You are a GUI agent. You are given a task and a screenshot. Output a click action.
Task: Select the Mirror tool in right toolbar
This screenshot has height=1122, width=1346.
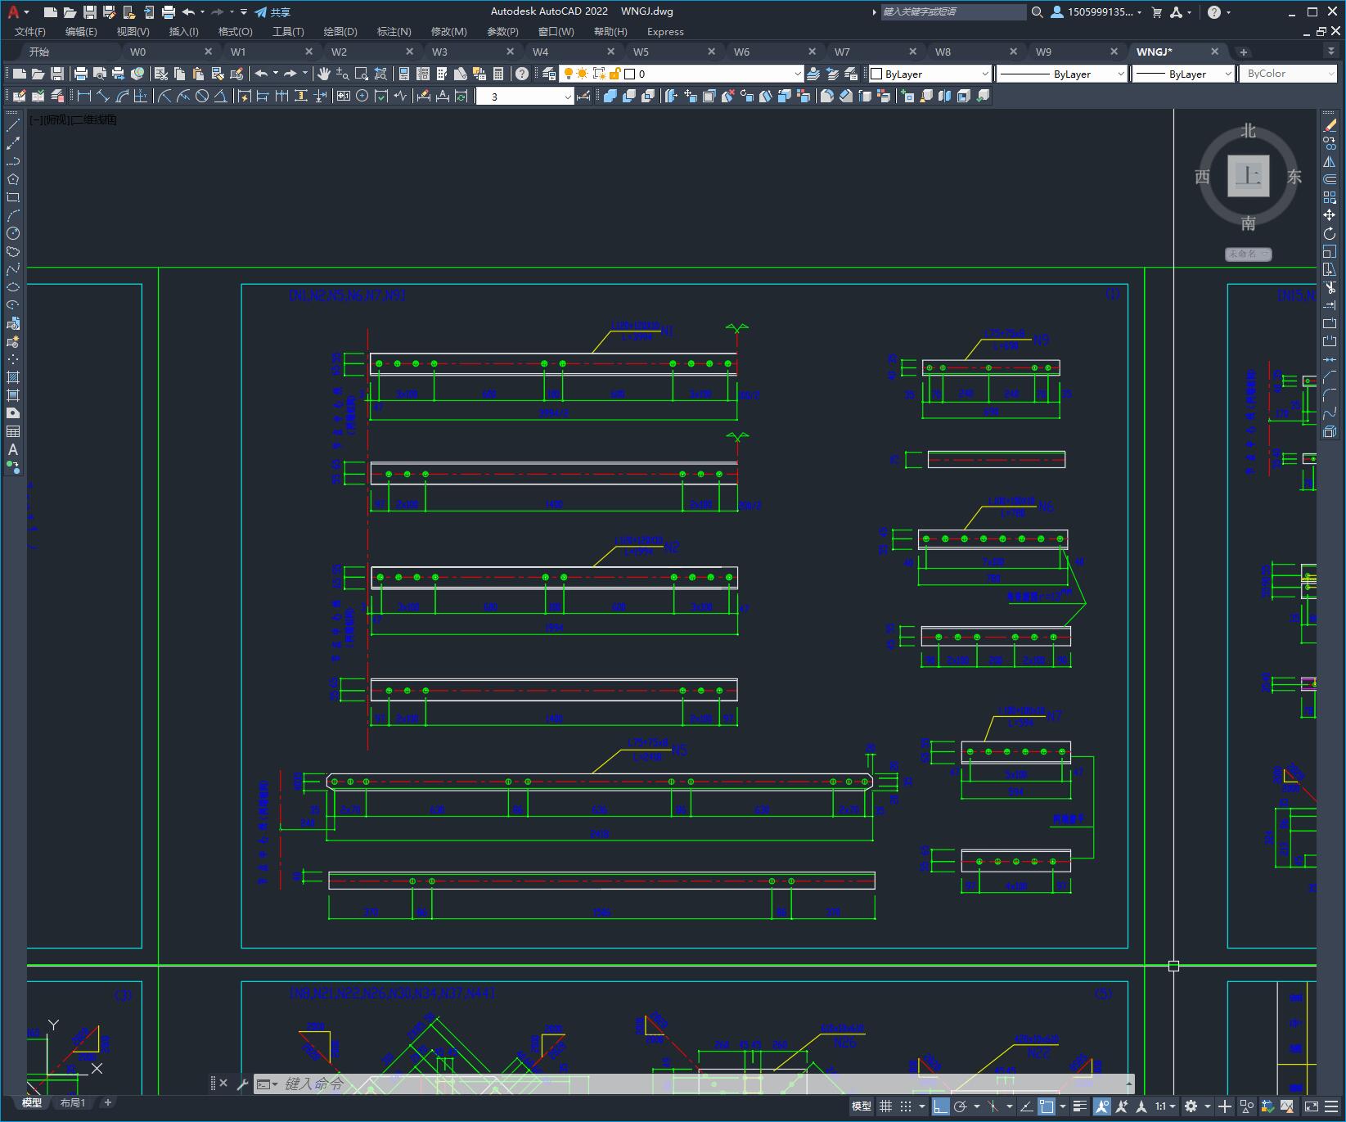(x=1330, y=161)
